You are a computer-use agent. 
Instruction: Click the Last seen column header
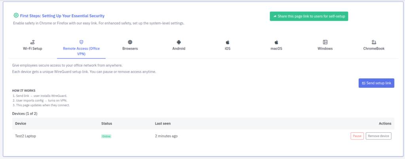pos(163,124)
